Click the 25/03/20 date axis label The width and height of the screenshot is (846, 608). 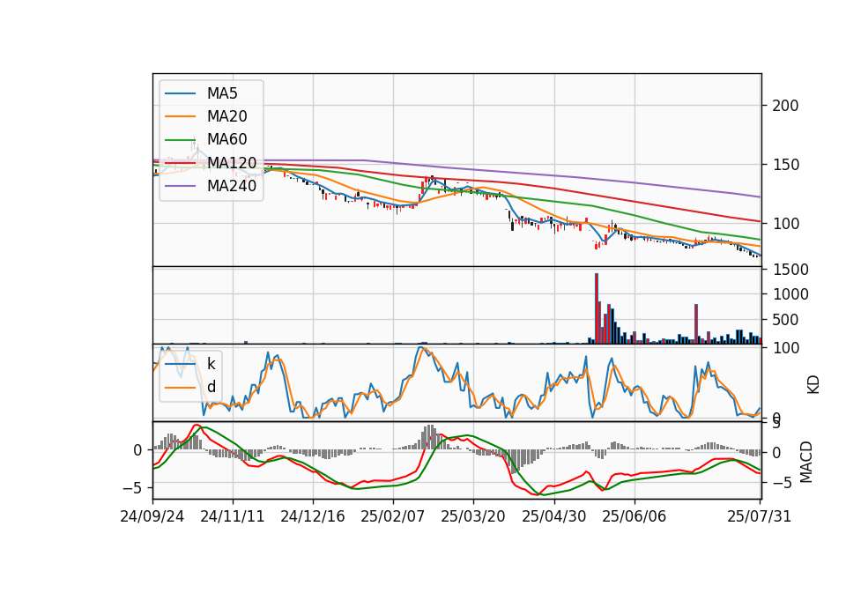point(473,516)
